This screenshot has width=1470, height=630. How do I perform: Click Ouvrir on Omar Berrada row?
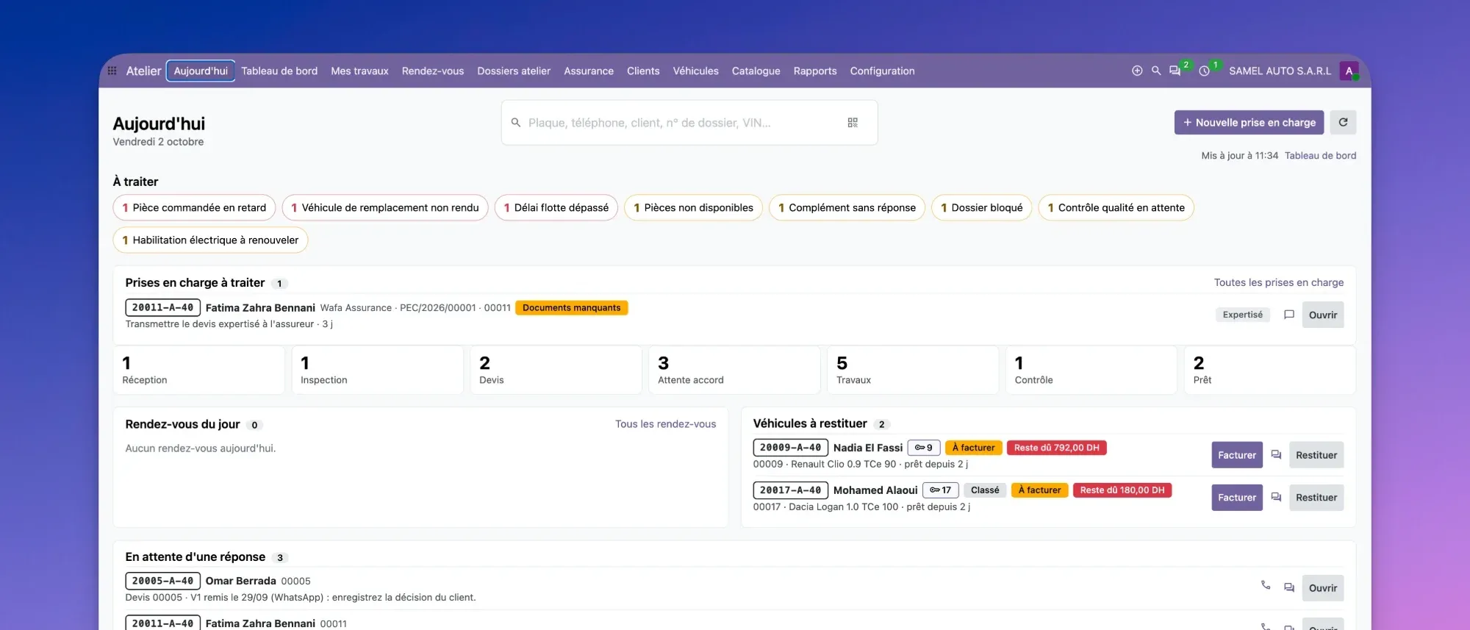1323,588
